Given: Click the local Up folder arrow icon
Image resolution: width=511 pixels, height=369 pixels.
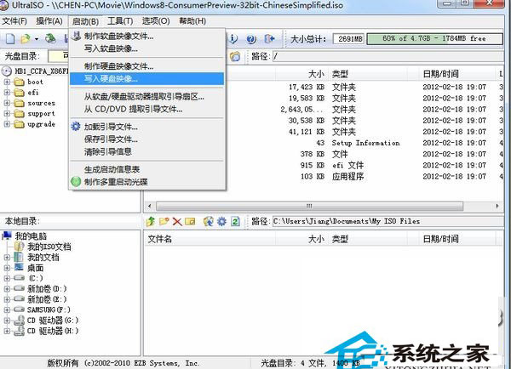Looking at the screenshot, I should click(x=151, y=222).
